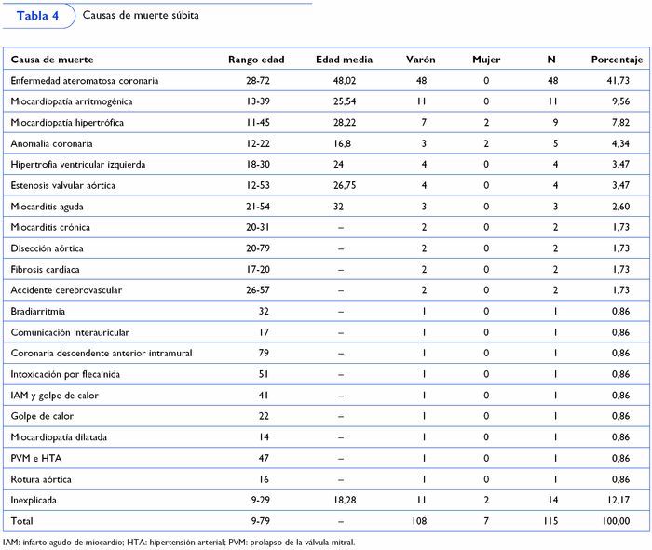The height and width of the screenshot is (550, 652).
Task: Click the 'Intoxicación por flecainida' row label
Action: pos(70,374)
